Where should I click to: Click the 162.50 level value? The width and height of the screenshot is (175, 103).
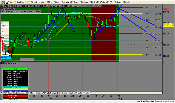point(157,8)
